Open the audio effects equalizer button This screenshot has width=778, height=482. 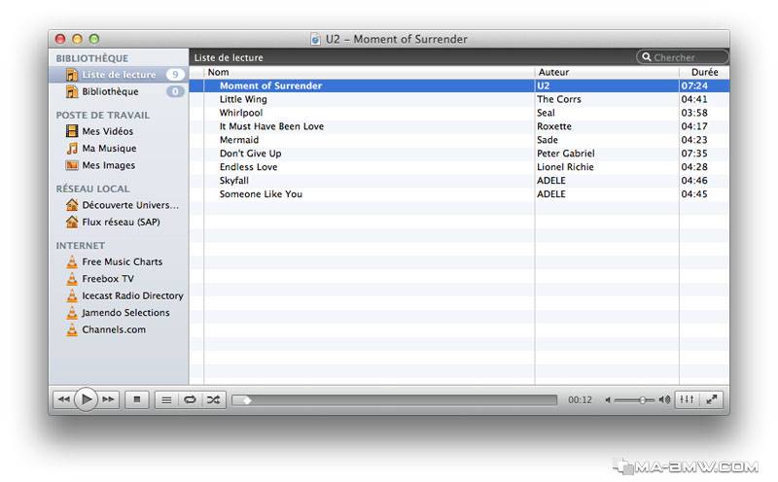click(688, 399)
